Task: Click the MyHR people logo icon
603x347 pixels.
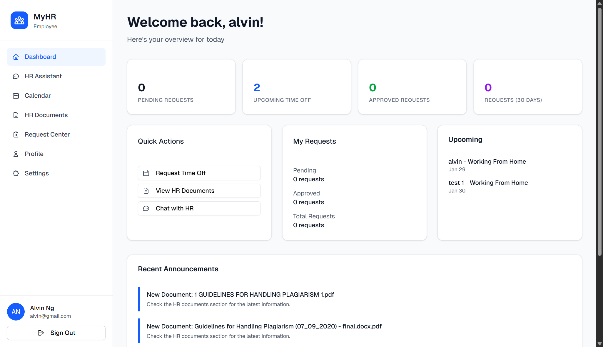Action: tap(19, 20)
